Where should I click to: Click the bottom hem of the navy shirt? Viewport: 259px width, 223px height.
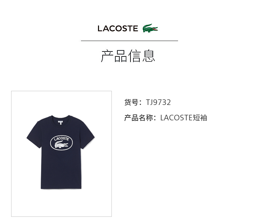(61, 188)
